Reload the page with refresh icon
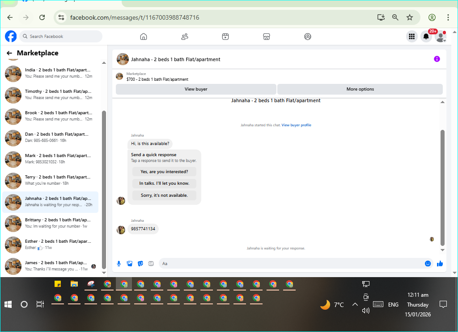The image size is (458, 332). coord(42,17)
